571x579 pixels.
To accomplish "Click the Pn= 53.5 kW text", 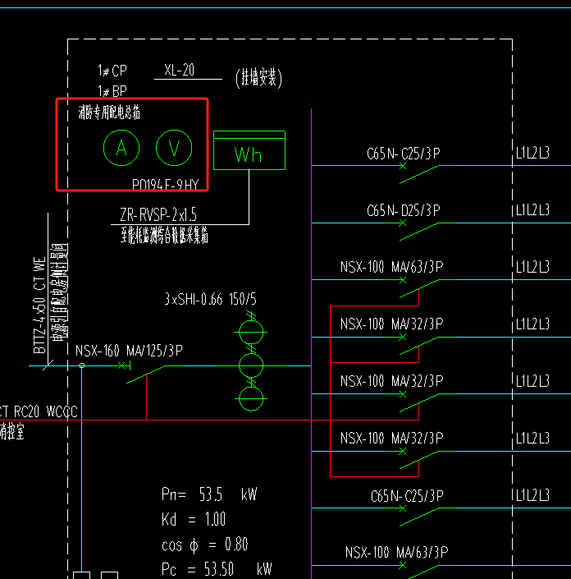I will (x=209, y=494).
